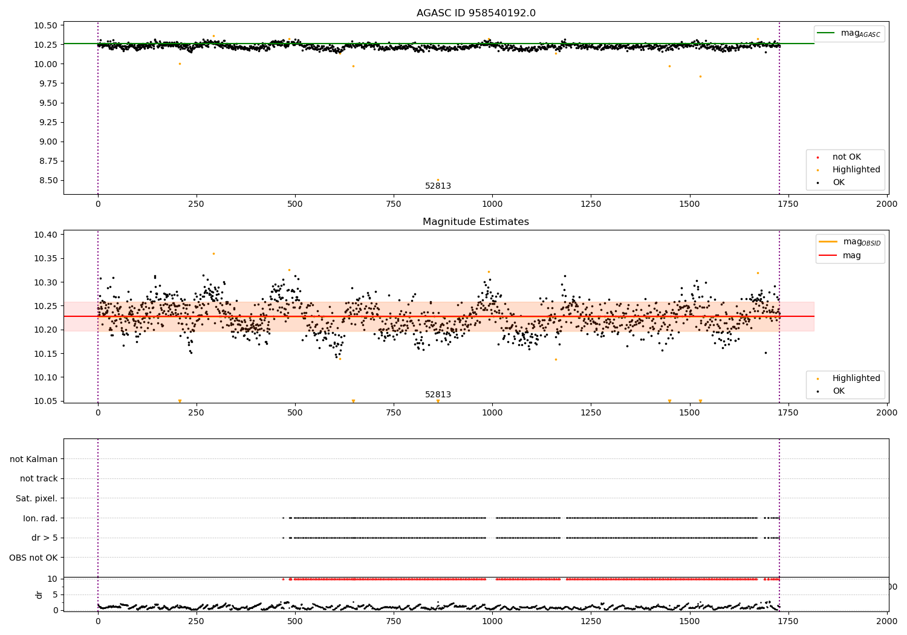Click the 10.35 y-axis tick in Magnitude Estimates

tap(45, 258)
